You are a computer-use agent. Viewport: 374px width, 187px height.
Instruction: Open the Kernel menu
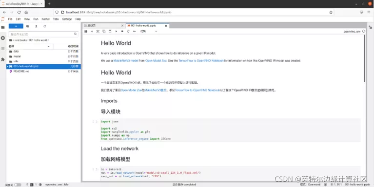coord(45,19)
